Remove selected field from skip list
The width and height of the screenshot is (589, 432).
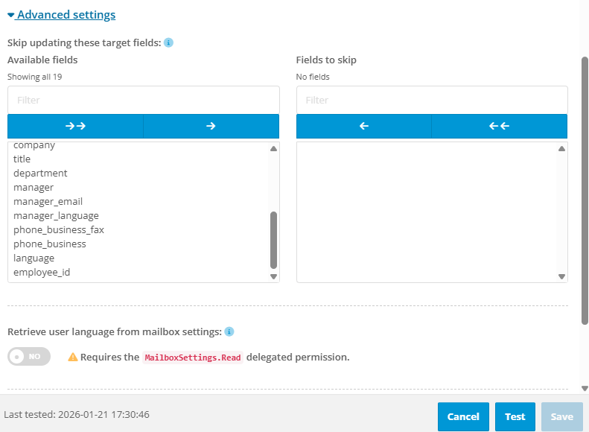click(364, 126)
